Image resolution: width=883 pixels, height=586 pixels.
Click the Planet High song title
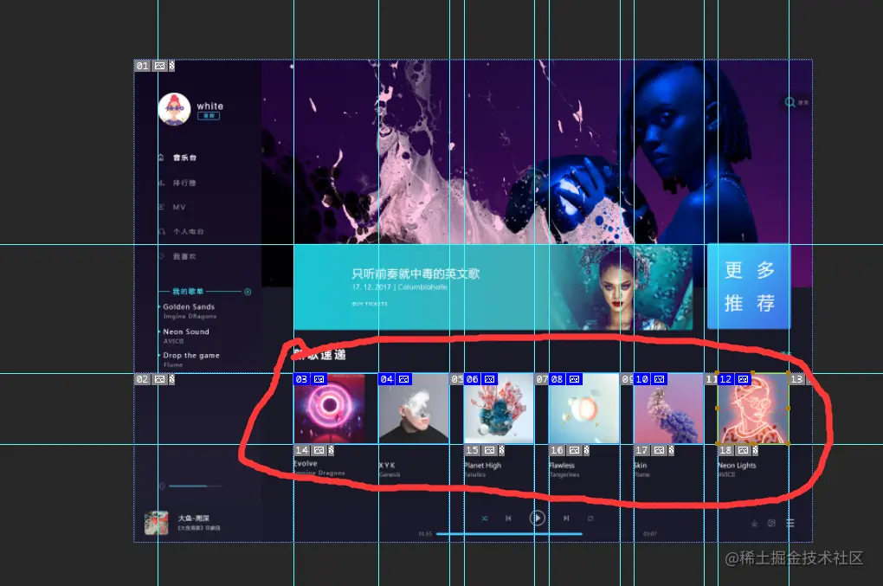482,466
